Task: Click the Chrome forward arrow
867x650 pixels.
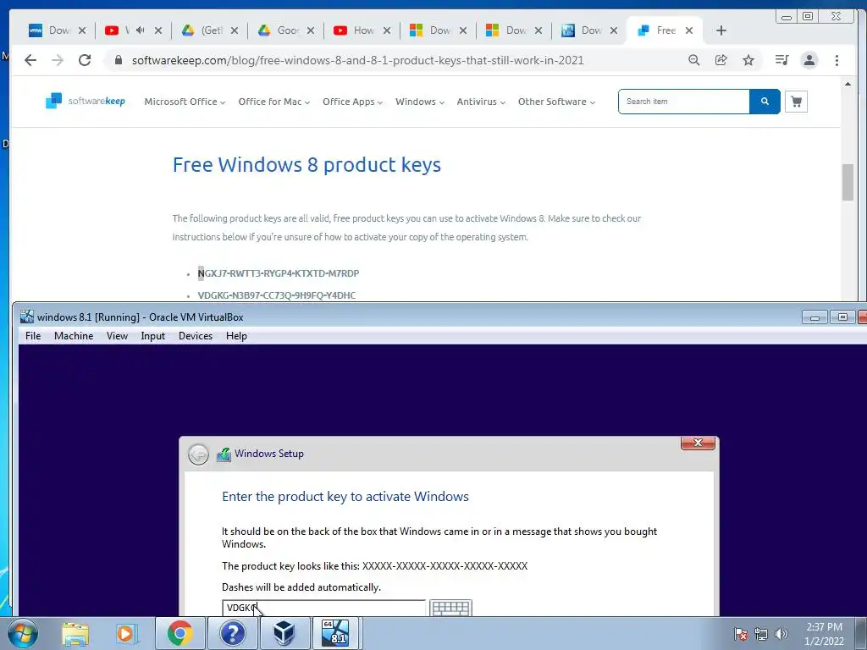Action: pyautogui.click(x=58, y=60)
